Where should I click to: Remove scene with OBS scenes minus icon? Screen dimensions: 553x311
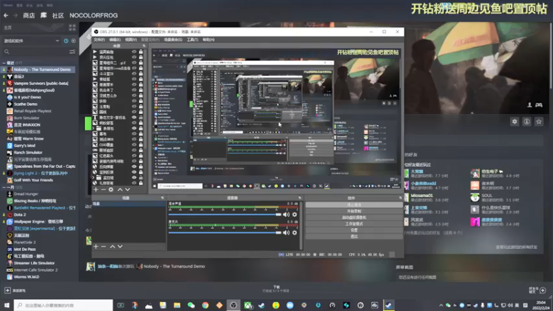103,247
